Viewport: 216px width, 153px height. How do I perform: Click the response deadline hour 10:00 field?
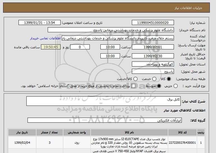tap(110, 47)
